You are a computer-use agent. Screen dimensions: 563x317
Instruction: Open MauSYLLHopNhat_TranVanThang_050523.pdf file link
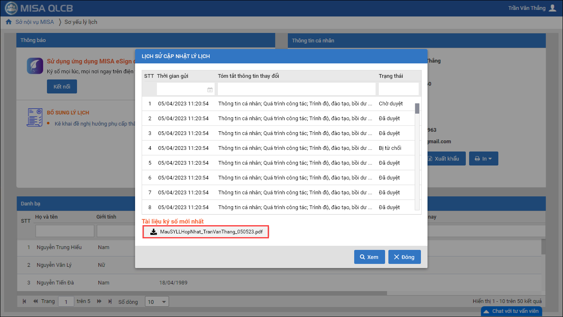tap(211, 232)
